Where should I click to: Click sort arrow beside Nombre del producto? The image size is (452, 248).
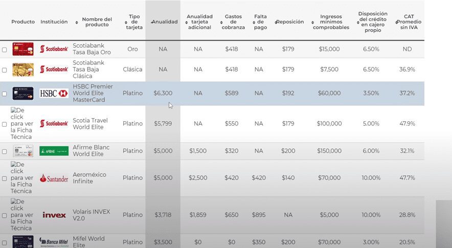pyautogui.click(x=76, y=22)
